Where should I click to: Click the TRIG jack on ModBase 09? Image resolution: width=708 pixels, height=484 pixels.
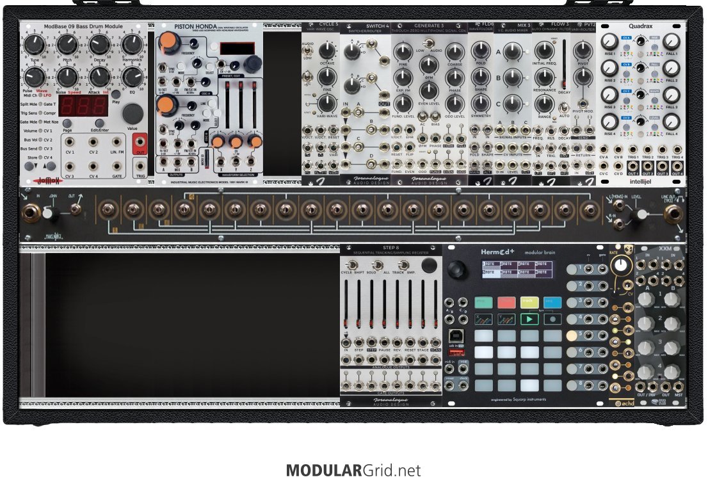[x=140, y=166]
